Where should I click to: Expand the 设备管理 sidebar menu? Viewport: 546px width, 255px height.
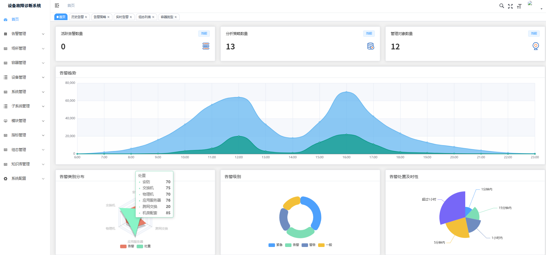tap(24, 77)
